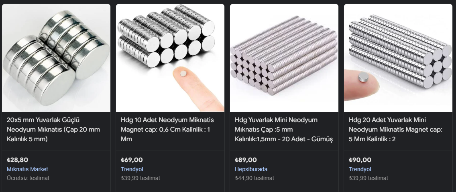456x192 pixels.
Task: Open the Hdg 20 Adet magnet image
Action: click(398, 58)
